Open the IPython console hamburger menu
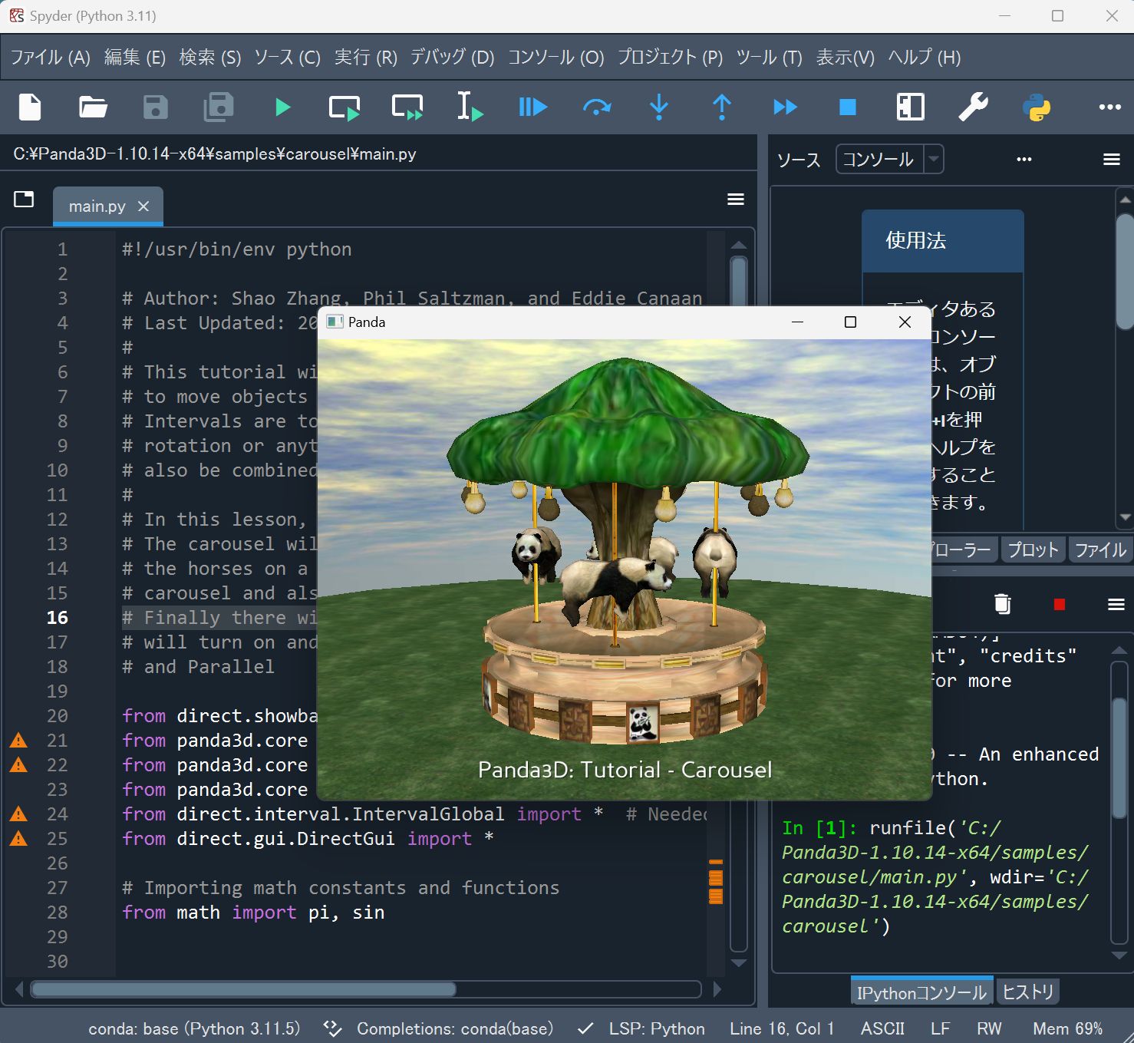This screenshot has height=1043, width=1134. click(x=1115, y=605)
